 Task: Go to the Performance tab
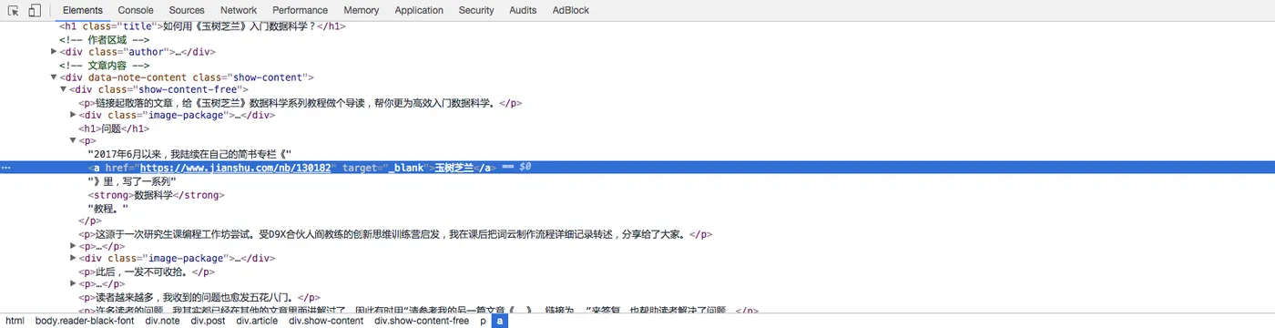(x=301, y=10)
